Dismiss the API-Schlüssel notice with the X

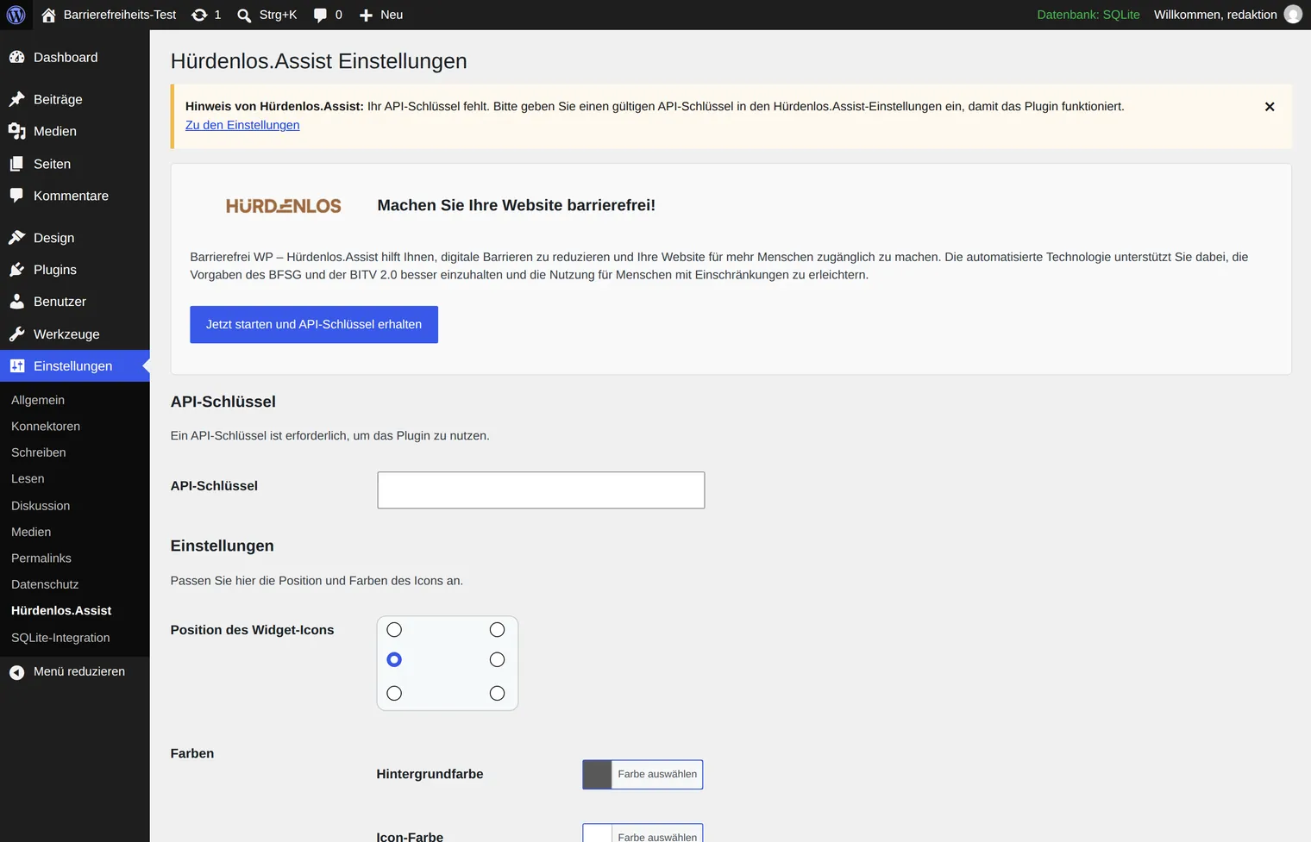click(x=1270, y=107)
